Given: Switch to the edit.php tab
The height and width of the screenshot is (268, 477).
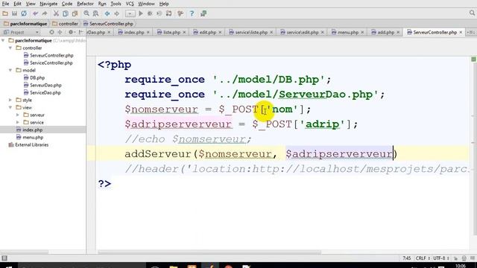Looking at the screenshot, I should [x=207, y=32].
